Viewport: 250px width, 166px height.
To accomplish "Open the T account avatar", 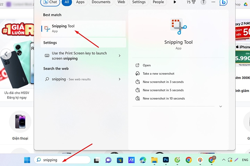I will coord(203,2).
